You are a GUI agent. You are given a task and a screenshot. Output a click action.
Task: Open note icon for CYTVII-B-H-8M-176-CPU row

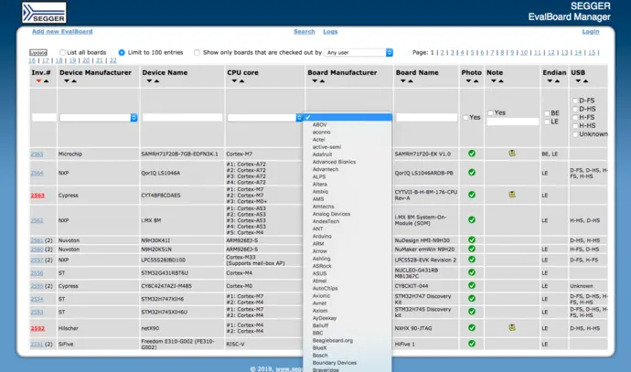(x=512, y=195)
